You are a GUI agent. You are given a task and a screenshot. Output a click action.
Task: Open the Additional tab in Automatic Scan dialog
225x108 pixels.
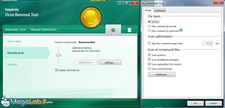pos(160,11)
